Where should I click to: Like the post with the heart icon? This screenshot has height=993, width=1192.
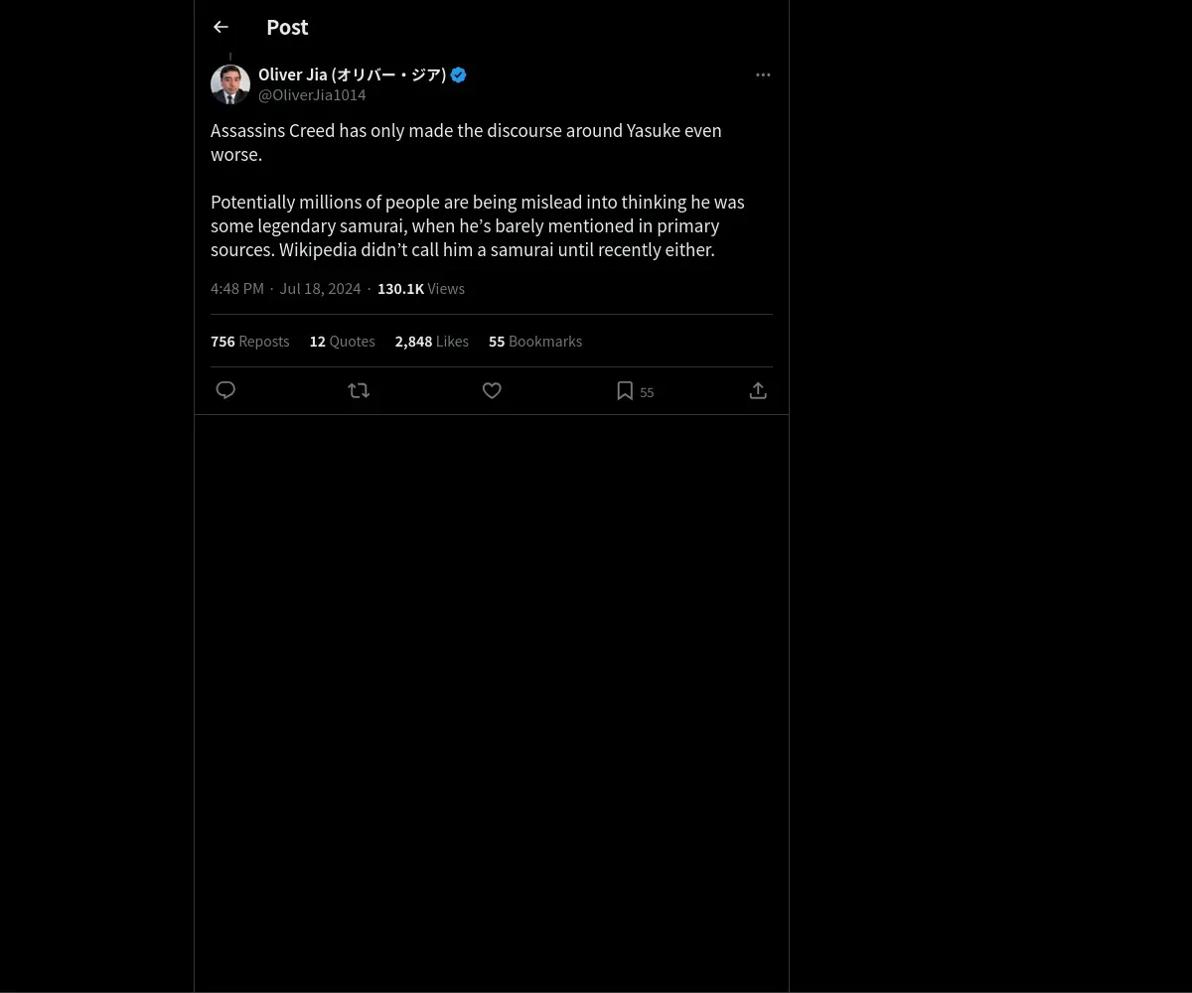coord(492,390)
